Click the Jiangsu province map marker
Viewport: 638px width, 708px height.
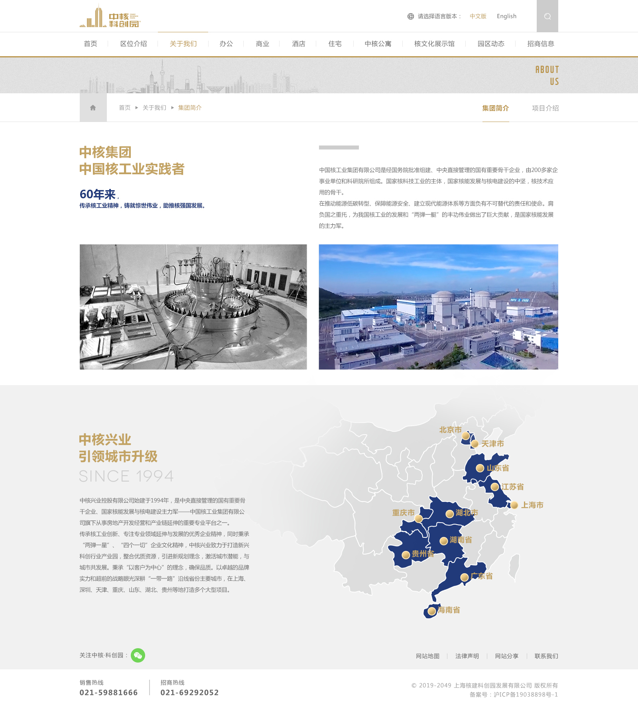(x=495, y=487)
